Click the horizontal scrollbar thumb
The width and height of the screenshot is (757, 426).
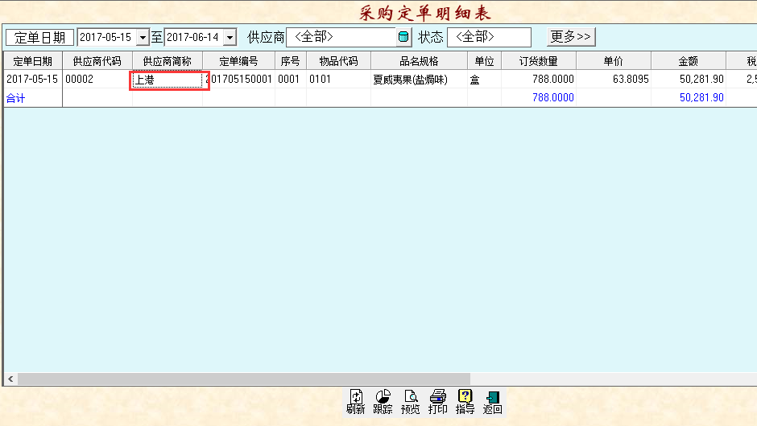pos(244,379)
